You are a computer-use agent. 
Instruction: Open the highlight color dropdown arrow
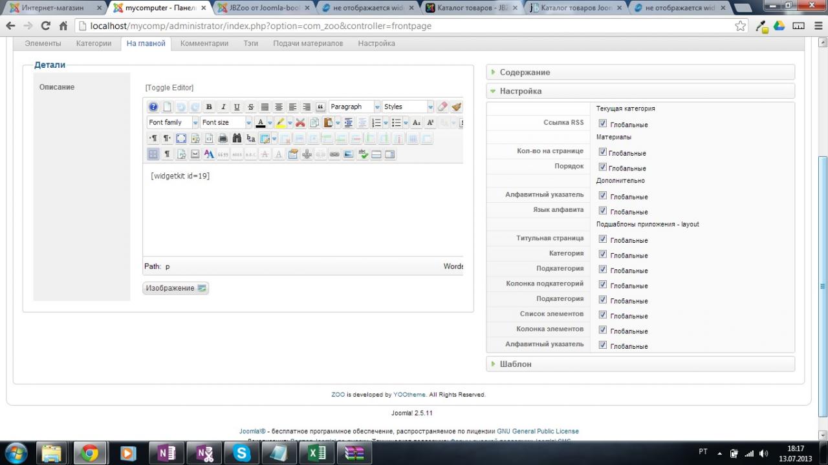(x=290, y=123)
